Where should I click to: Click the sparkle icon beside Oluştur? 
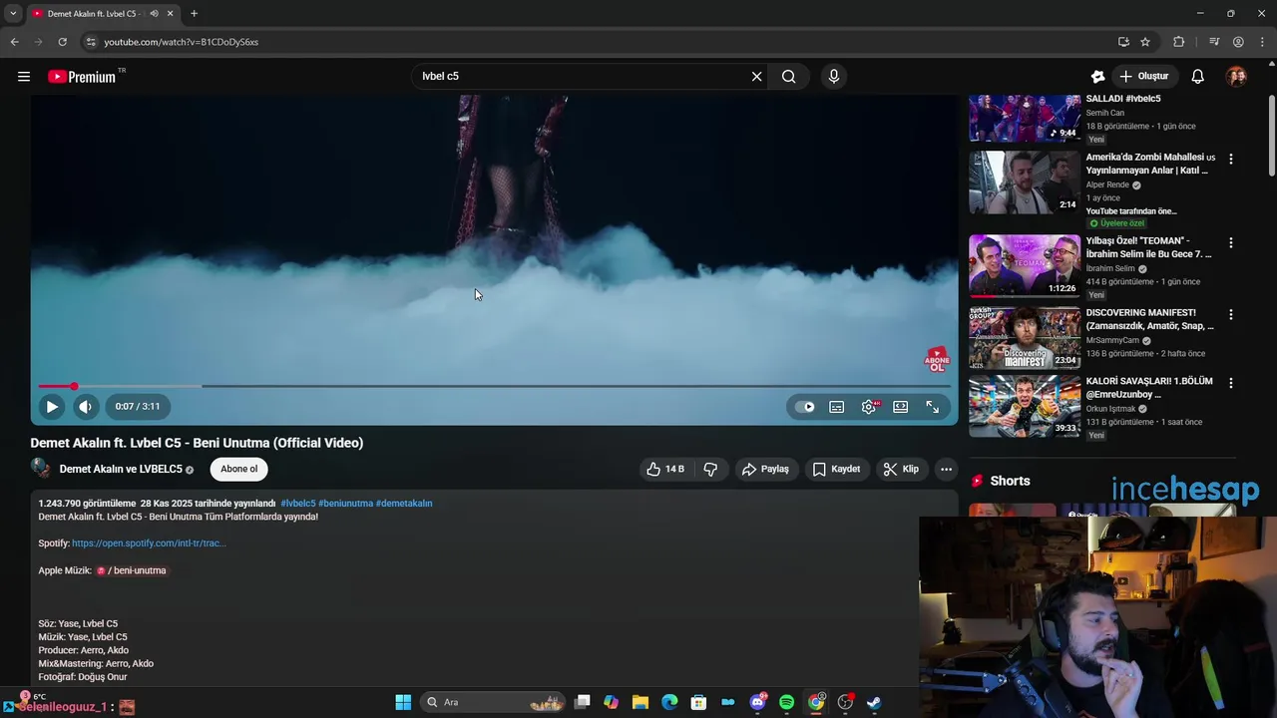(1097, 76)
